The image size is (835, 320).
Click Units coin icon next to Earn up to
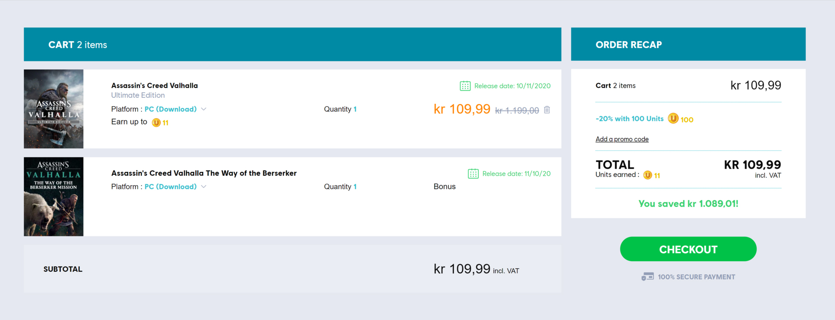pos(156,123)
